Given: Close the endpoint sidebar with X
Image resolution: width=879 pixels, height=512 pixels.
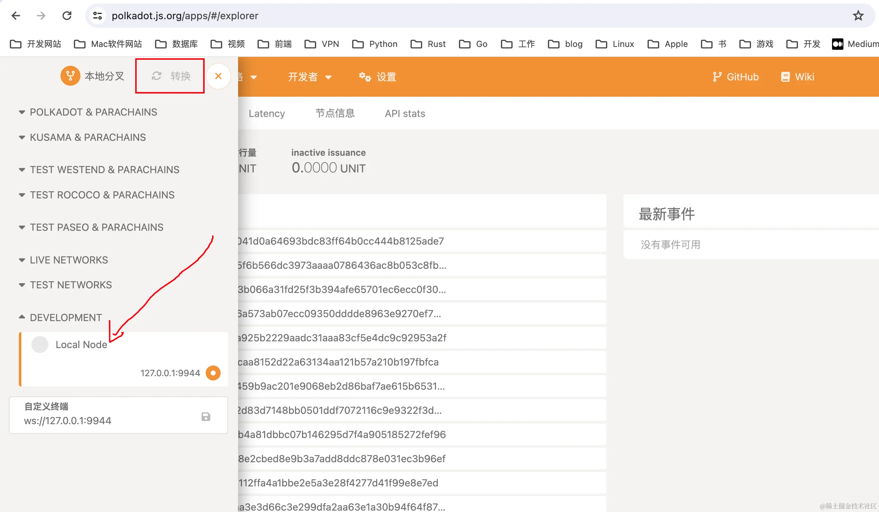Looking at the screenshot, I should click(x=218, y=76).
